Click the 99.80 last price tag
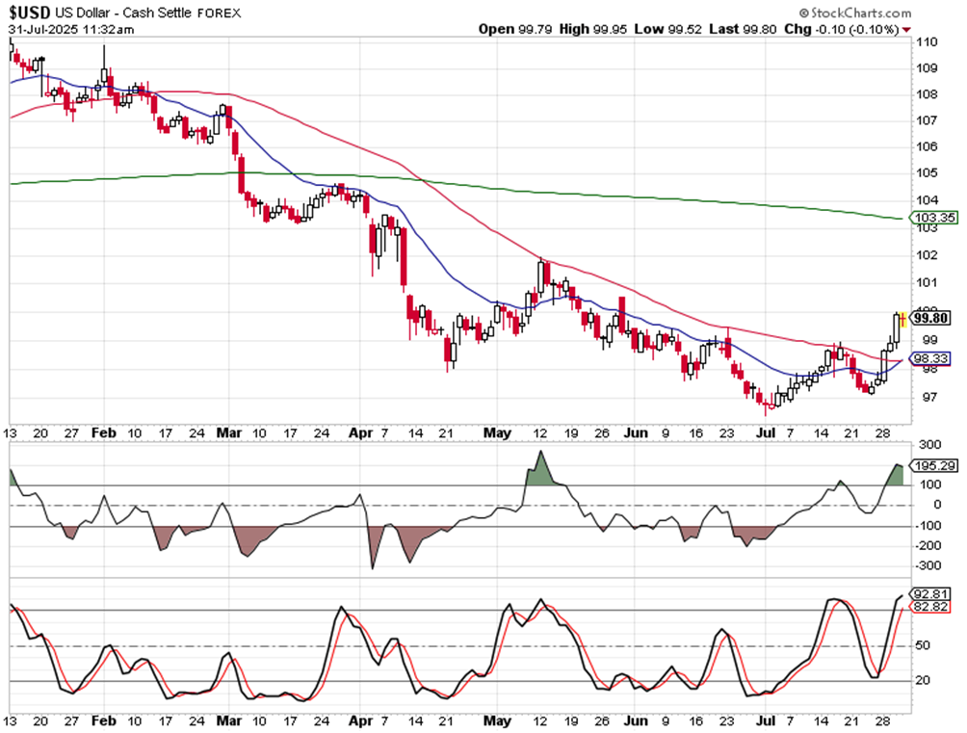This screenshot has height=733, width=967. 932,318
